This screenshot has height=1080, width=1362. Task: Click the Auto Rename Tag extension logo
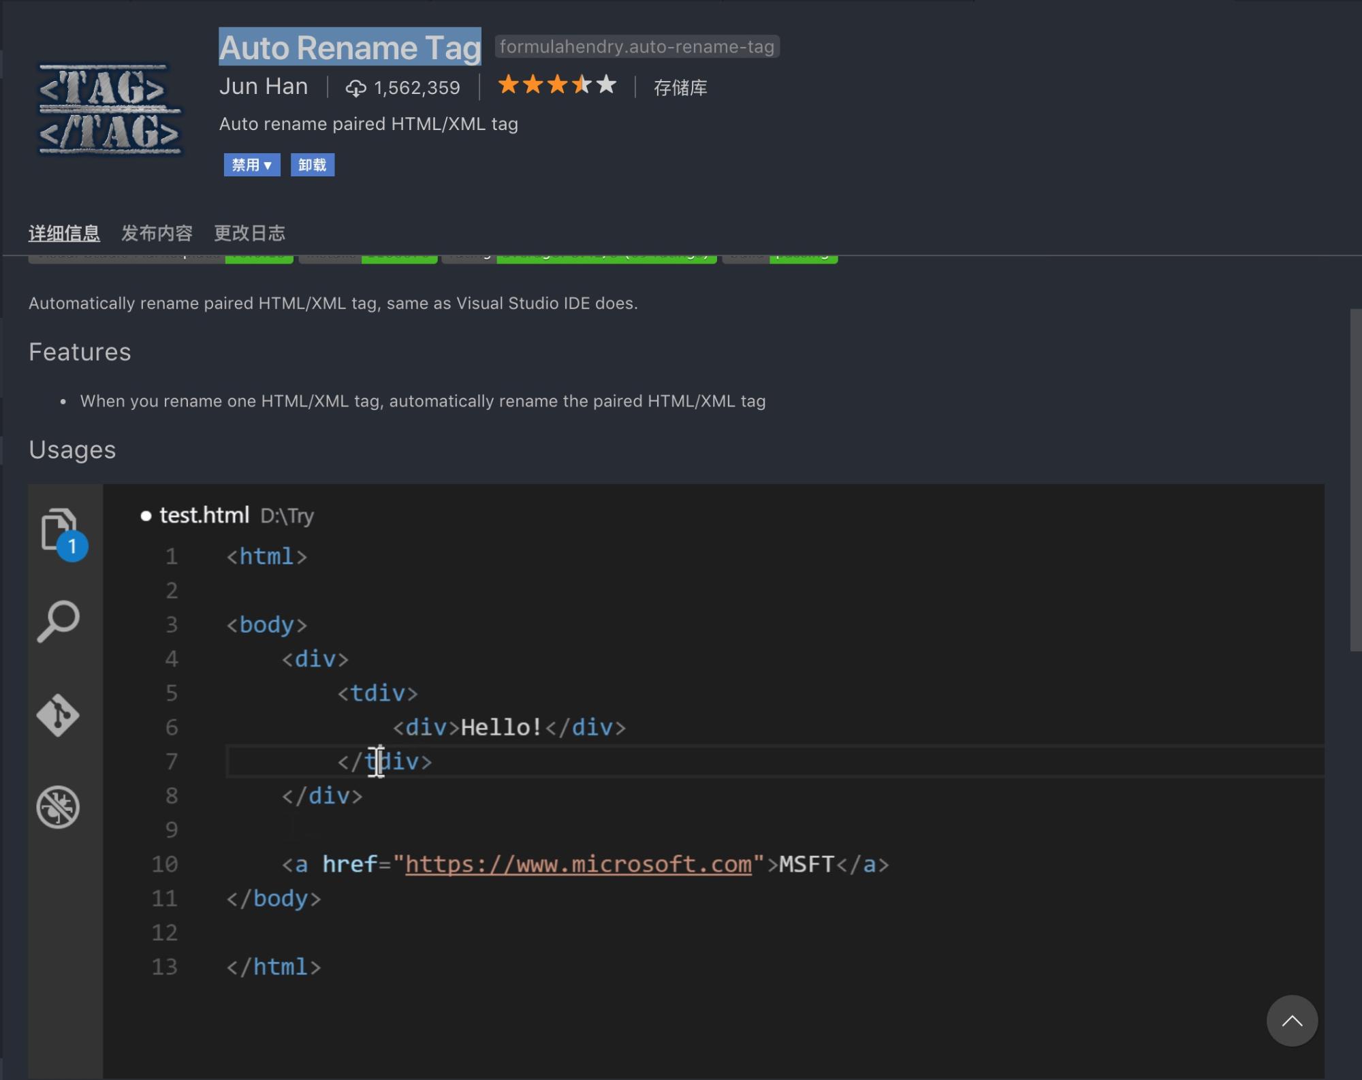[110, 109]
